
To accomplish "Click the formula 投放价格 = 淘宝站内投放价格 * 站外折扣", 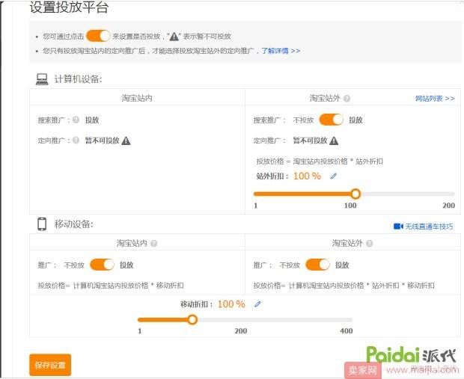I will (320, 161).
